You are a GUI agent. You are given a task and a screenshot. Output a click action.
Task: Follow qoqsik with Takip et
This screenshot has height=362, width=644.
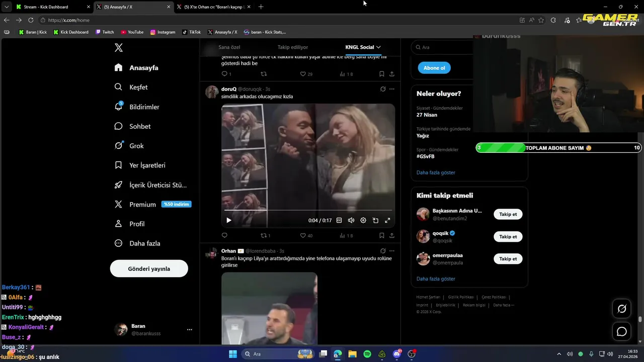click(508, 236)
